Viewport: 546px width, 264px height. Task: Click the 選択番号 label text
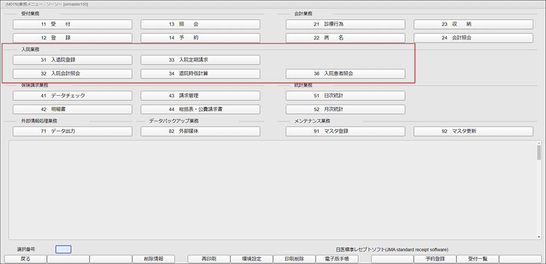pyautogui.click(x=26, y=249)
